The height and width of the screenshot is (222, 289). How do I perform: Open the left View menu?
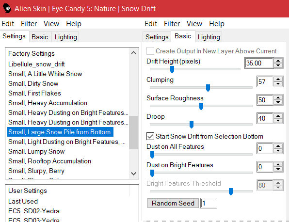tap(51, 24)
